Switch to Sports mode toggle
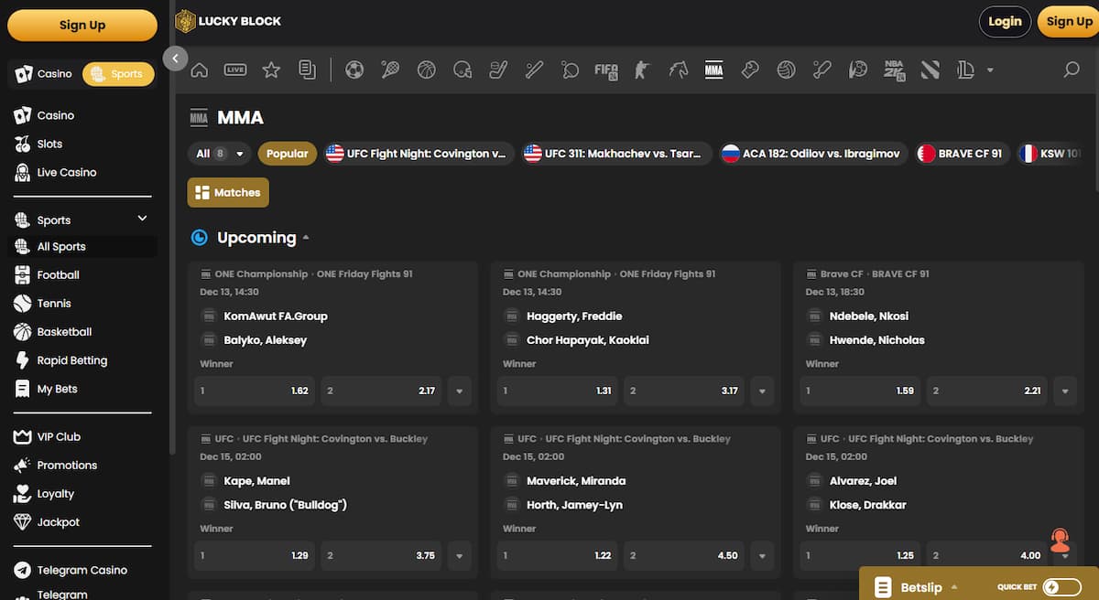 (118, 74)
